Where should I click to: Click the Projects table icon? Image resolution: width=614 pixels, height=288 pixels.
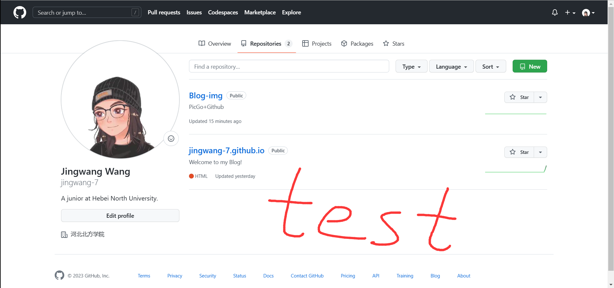(x=305, y=43)
